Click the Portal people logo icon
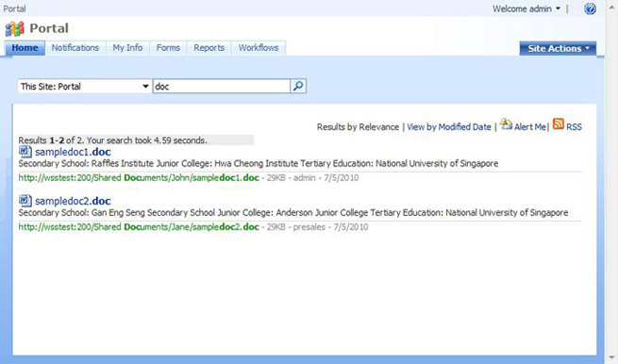This screenshot has height=364, width=618. pos(14,28)
